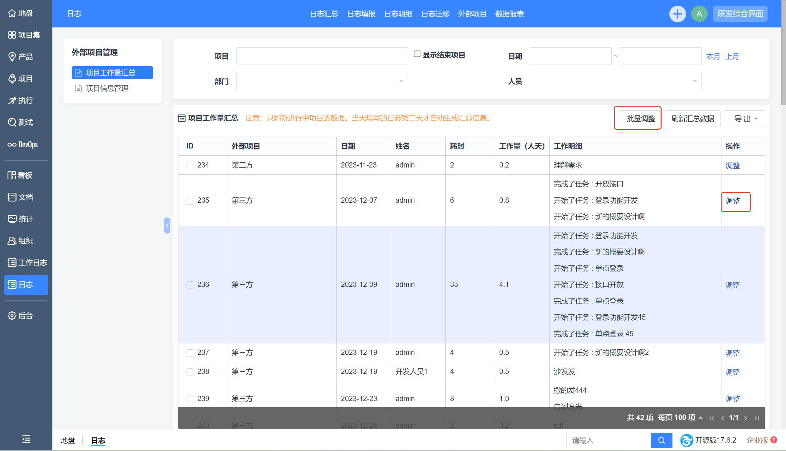Screen dimensions: 786x451
Task: Check the row 239 checkbox
Action: [190, 399]
